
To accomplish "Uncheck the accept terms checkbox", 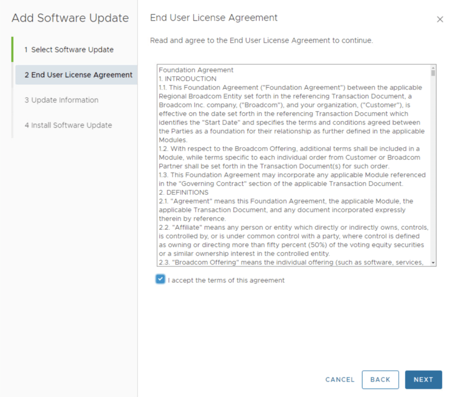I will 160,279.
